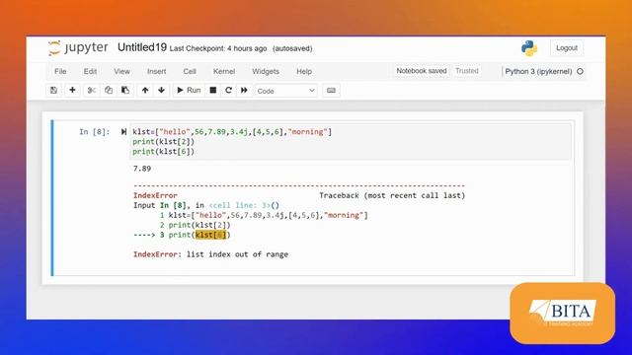This screenshot has width=632, height=355.
Task: Open the Kernel menu
Action: tap(224, 71)
